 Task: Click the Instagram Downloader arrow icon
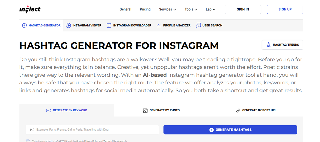pyautogui.click(x=109, y=25)
